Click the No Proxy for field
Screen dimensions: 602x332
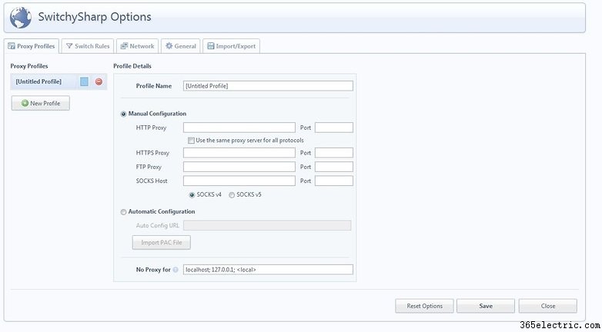coord(268,270)
